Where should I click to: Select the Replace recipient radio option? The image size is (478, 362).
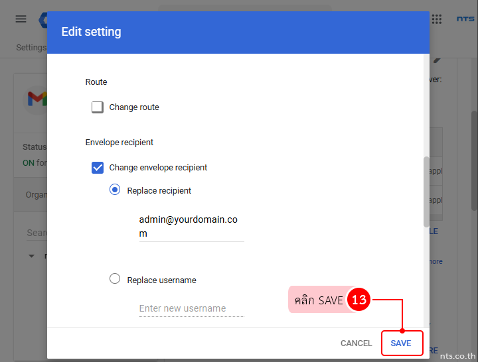pyautogui.click(x=115, y=190)
